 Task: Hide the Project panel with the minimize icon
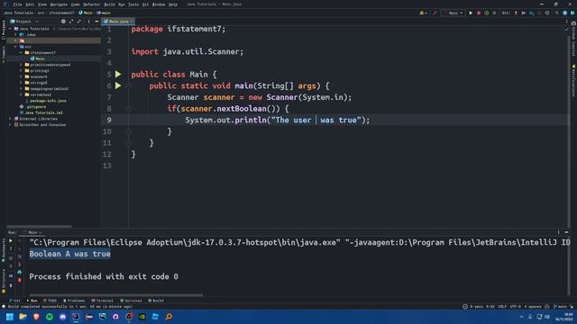(96, 22)
